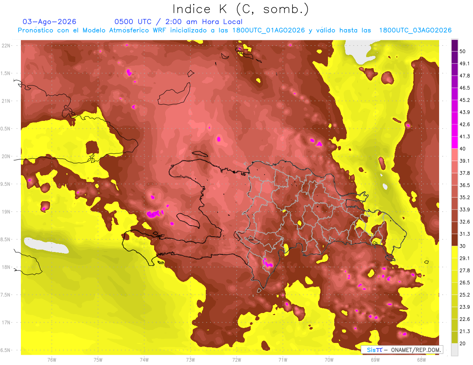Image resolution: width=473 pixels, height=365 pixels.
Task: Click legend value '29.1'
Action: [465, 258]
